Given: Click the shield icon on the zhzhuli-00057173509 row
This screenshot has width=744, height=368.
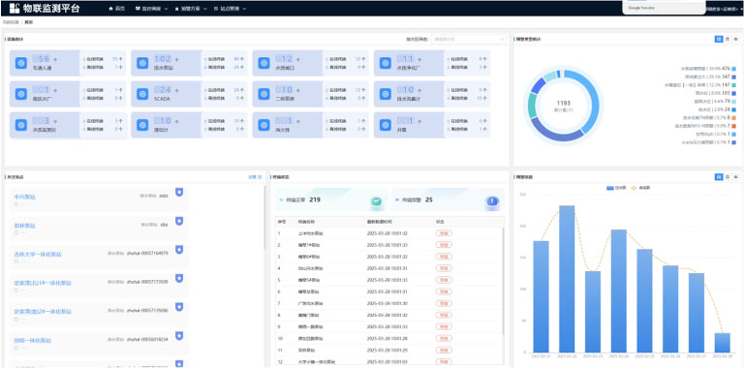Looking at the screenshot, I should coord(179,278).
